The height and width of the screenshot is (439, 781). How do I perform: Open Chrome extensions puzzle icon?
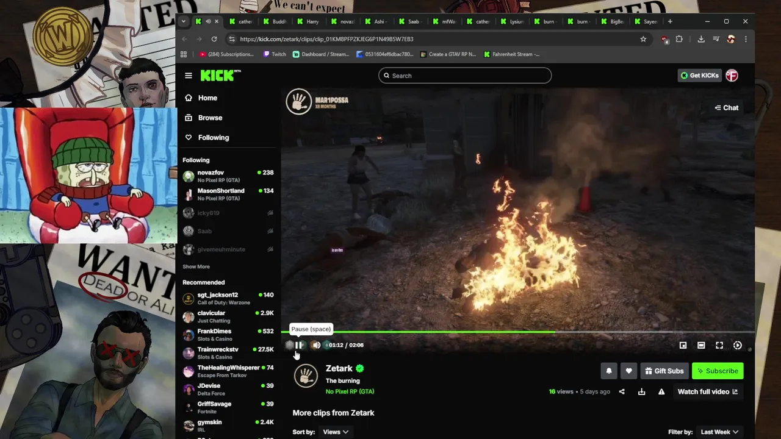[679, 39]
